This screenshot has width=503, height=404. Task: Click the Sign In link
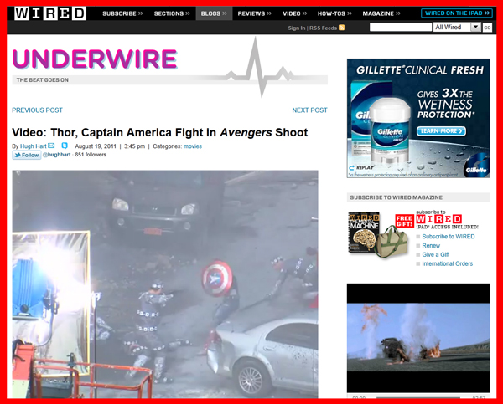click(297, 28)
